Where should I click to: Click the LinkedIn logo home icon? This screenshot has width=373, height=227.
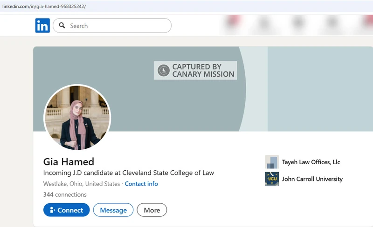pos(42,26)
